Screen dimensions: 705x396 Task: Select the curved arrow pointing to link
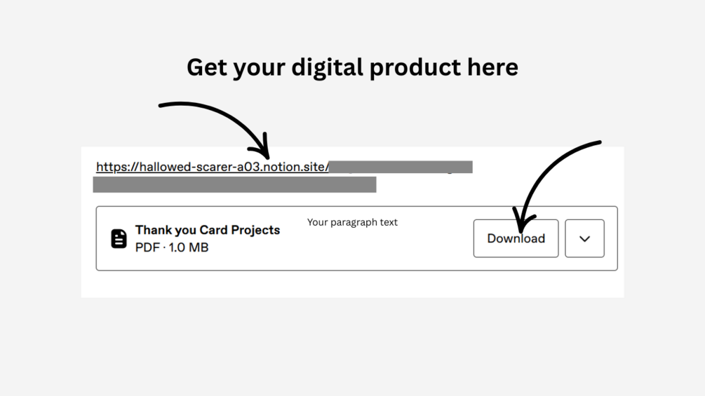(217, 116)
